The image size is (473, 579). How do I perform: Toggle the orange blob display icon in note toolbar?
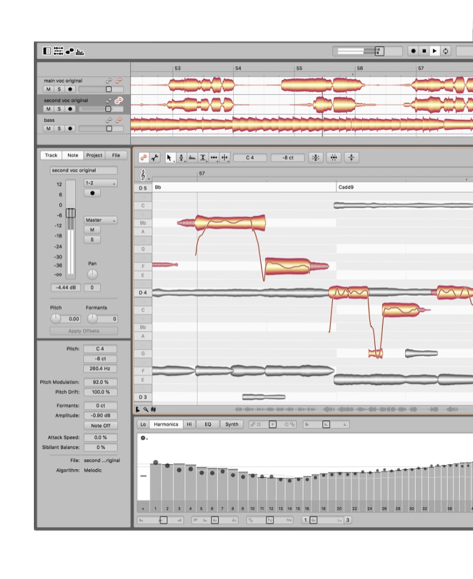point(143,158)
